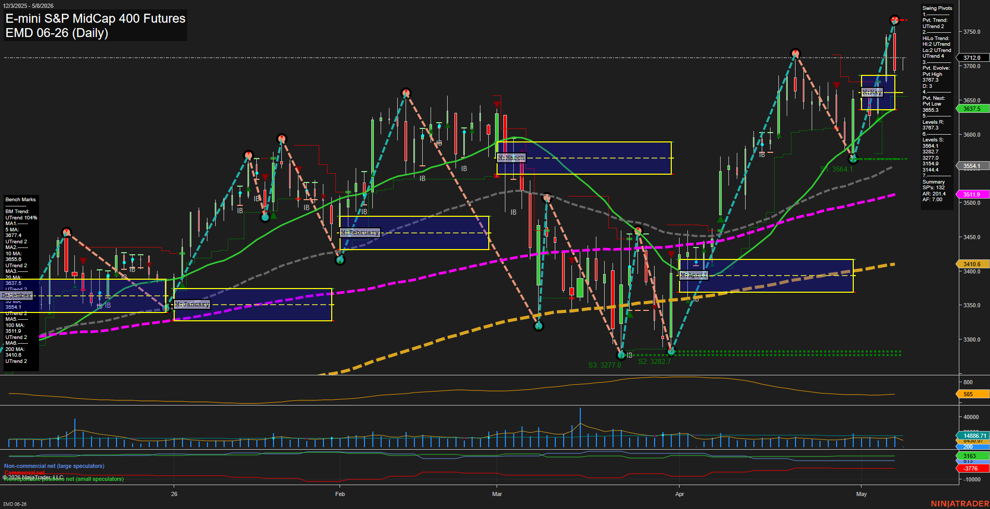The height and width of the screenshot is (509, 990).
Task: Click the M:April monthly label
Action: click(x=694, y=275)
